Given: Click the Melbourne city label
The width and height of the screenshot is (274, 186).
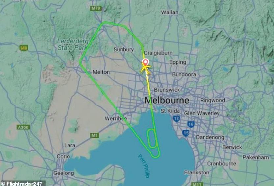Looking at the screenshot, I should [167, 101].
